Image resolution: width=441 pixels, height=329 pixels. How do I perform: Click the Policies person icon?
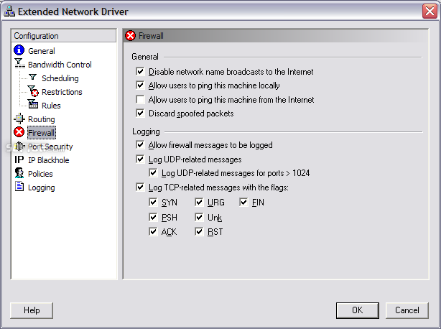(x=19, y=173)
